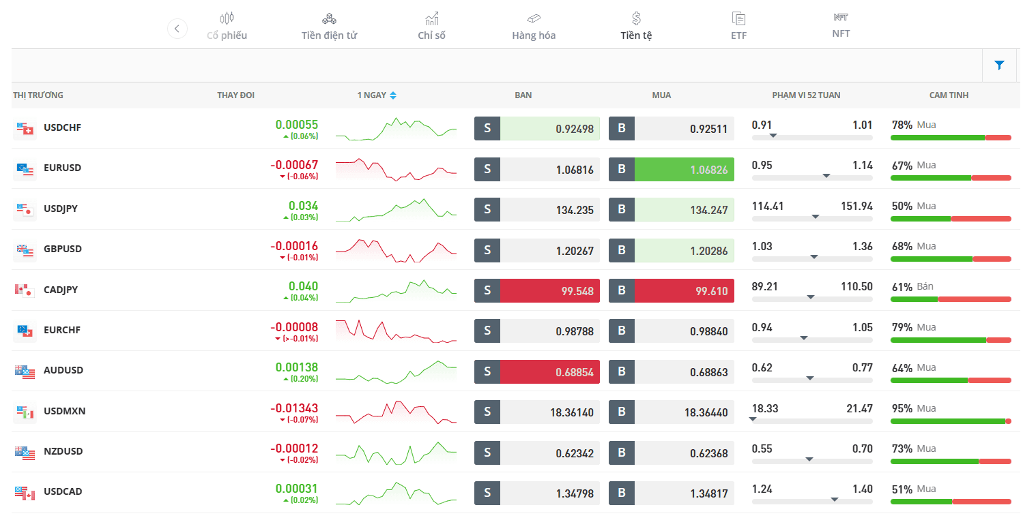Buy USDCAD at 1.34817
The image size is (1023, 518).
pos(672,493)
